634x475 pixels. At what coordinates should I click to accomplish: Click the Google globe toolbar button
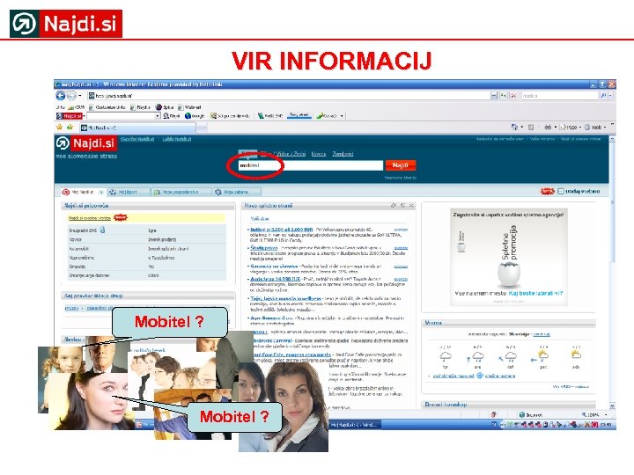[x=195, y=116]
